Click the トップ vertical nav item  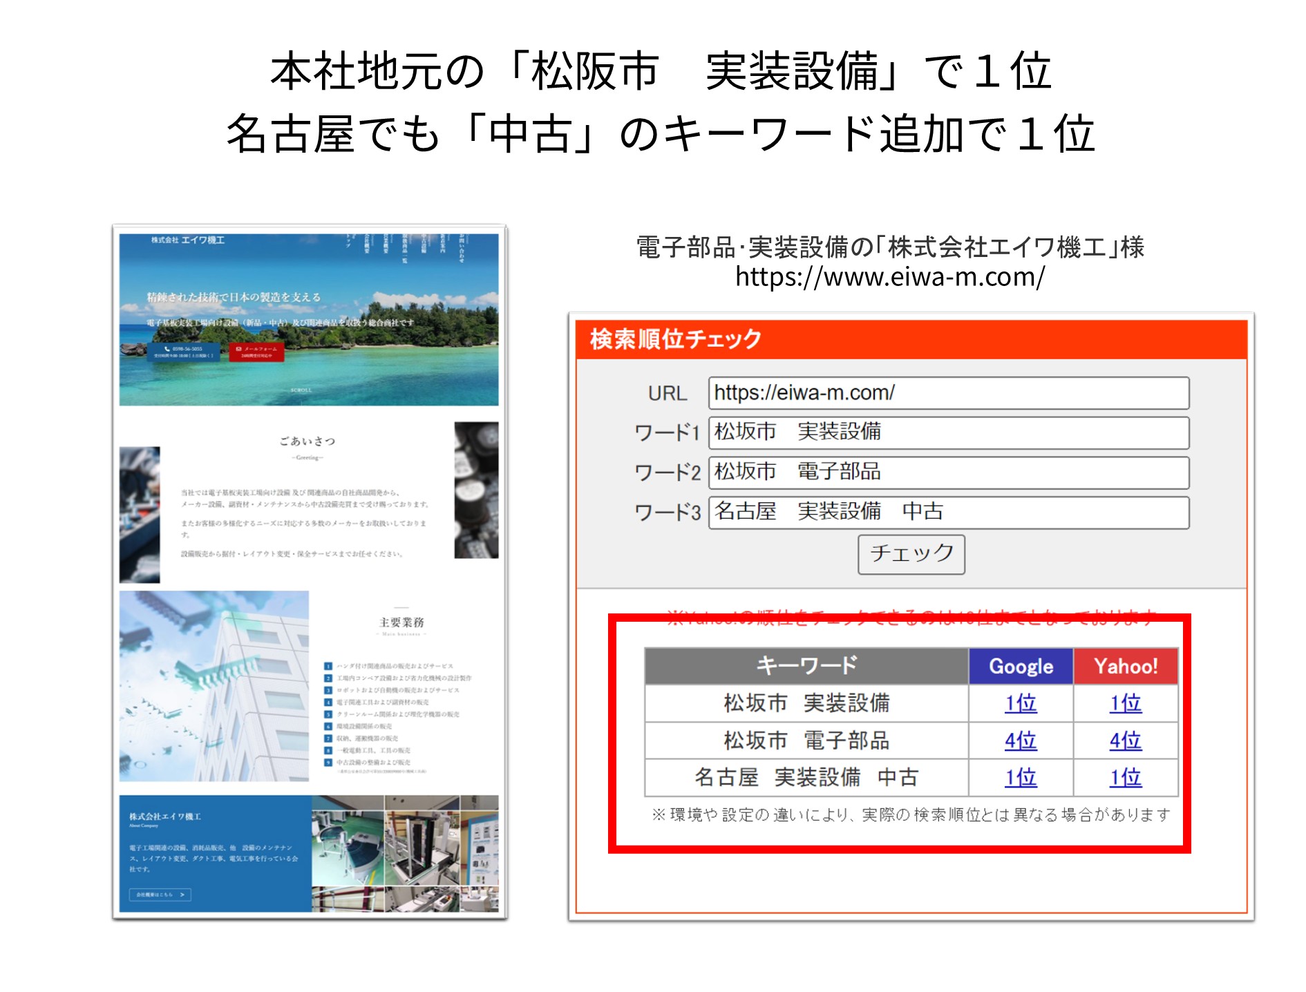pos(348,242)
